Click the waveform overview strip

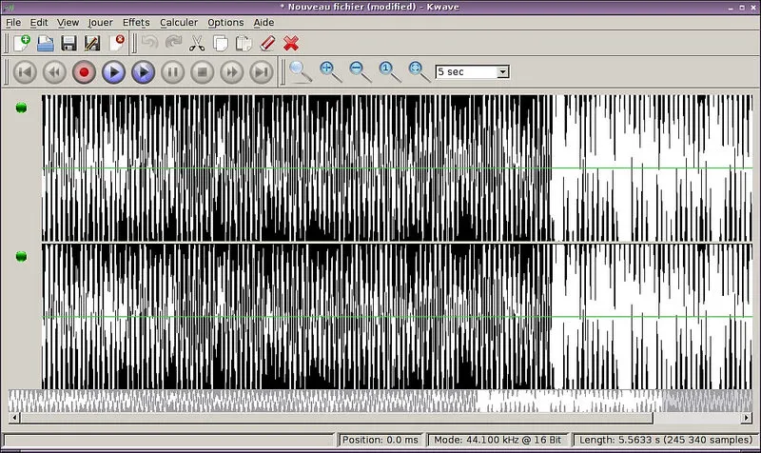[380, 401]
